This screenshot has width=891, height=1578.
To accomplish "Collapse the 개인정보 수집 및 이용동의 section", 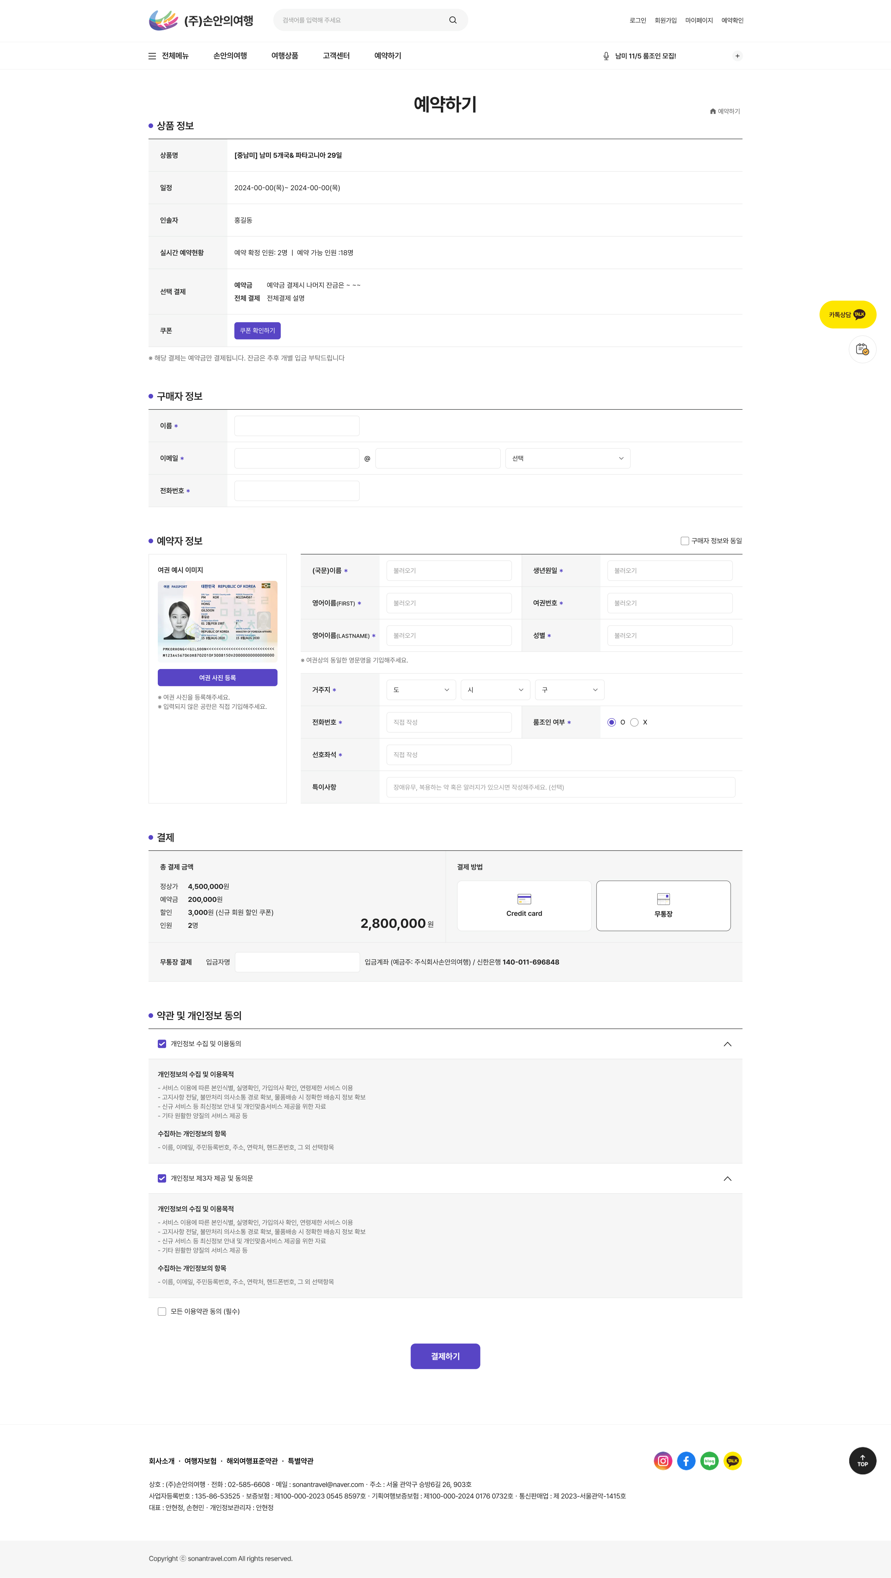I will click(727, 1044).
